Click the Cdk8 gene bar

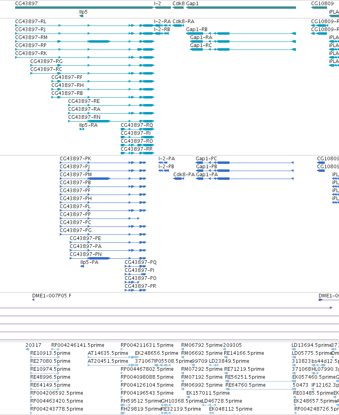pos(178,8)
